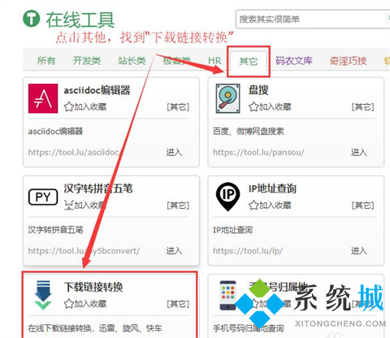Open the 盘搜 tool title
Screen dimensions: 390x338
pyautogui.click(x=258, y=90)
